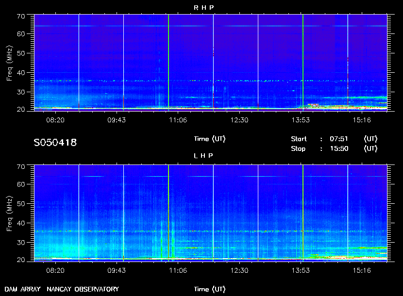Click the 13:53 time tick under LHP plot
The width and height of the screenshot is (403, 296).
301,271
